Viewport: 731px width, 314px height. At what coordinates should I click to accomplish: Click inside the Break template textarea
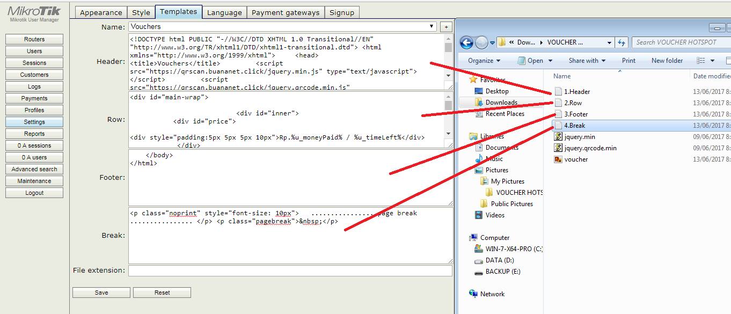pyautogui.click(x=290, y=236)
